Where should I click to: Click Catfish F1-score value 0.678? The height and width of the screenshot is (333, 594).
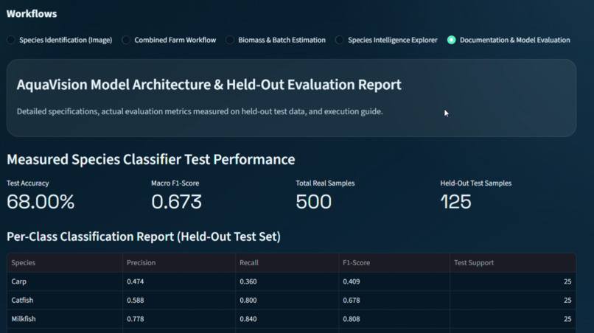(x=352, y=300)
